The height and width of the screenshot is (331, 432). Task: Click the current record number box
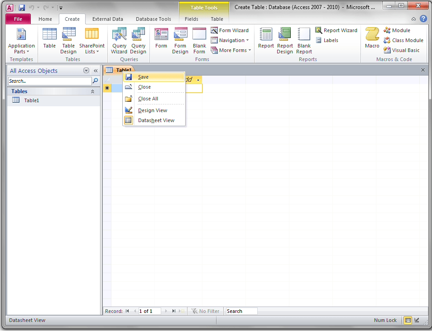tap(149, 311)
